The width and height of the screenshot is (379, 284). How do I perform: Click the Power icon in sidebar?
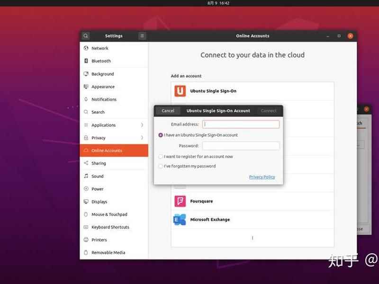86,188
